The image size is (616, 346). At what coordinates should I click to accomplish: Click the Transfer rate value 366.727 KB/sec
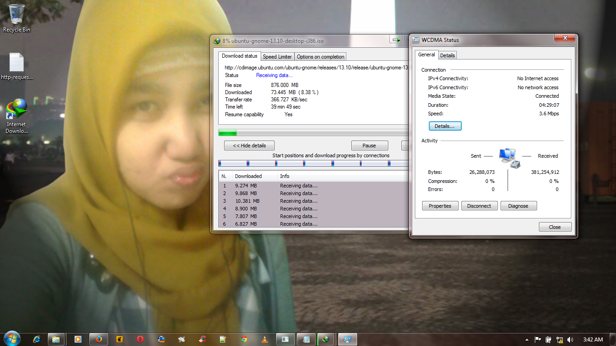289,100
